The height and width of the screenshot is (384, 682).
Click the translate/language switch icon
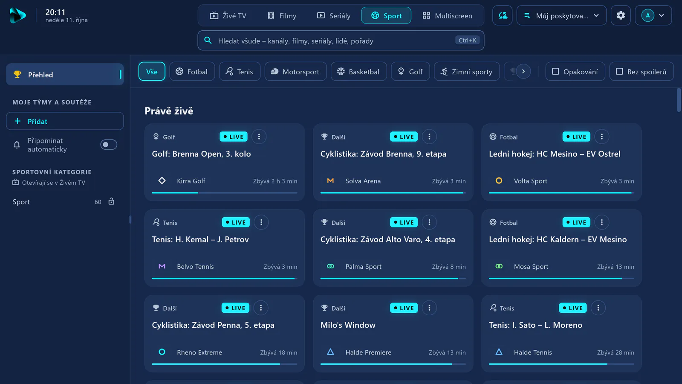pos(503,15)
